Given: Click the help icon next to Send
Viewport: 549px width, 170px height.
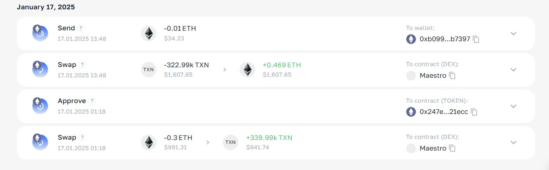Looking at the screenshot, I should [81, 28].
